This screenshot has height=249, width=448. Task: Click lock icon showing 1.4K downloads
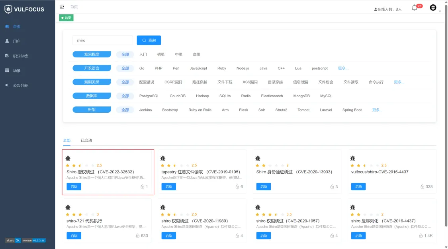(x=421, y=236)
